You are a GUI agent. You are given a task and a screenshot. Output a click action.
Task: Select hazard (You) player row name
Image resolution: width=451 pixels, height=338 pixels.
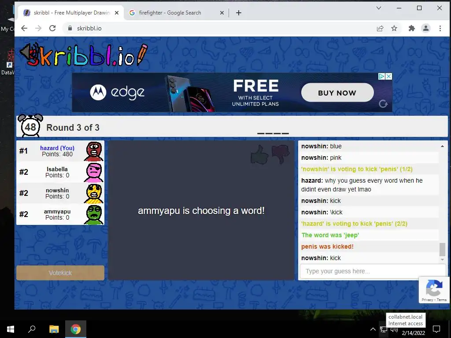pos(57,148)
